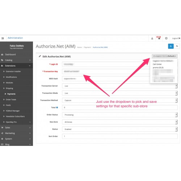Click the Catalog tags icon

2,60
